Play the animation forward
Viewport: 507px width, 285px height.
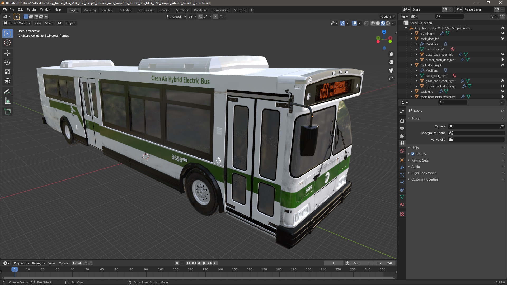tap(204, 263)
